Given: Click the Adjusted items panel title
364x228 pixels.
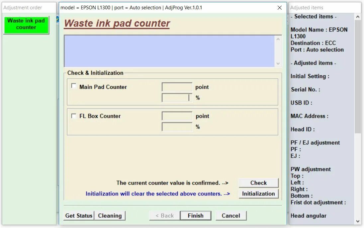Looking at the screenshot, I should (x=307, y=8).
